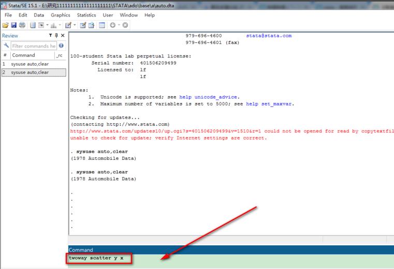Open the 'help set_maxvar' link

[269, 104]
